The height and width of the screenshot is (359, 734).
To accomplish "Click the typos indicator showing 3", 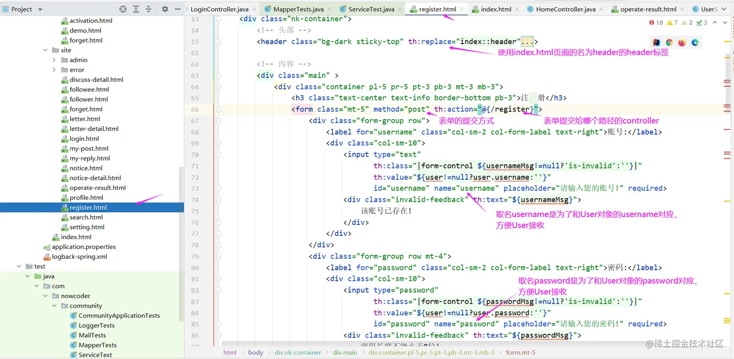I will (702, 22).
